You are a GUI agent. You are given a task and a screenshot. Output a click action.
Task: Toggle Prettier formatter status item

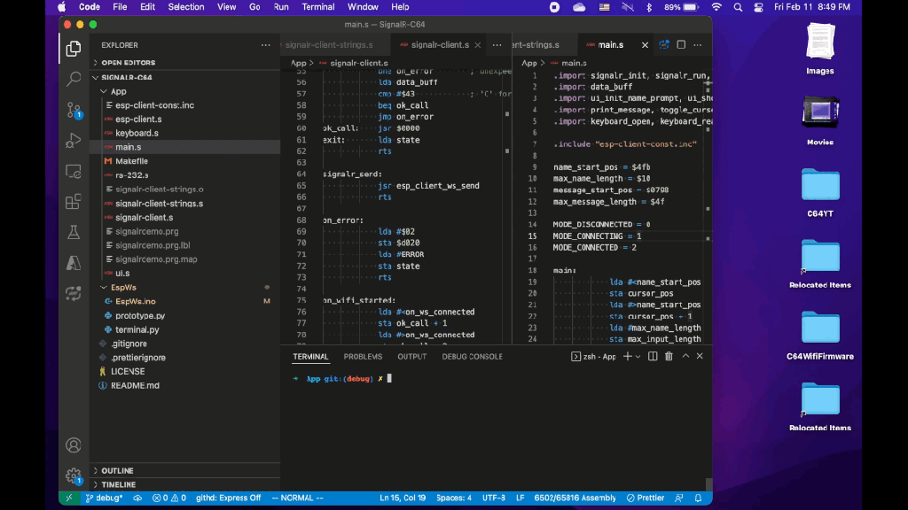point(646,498)
